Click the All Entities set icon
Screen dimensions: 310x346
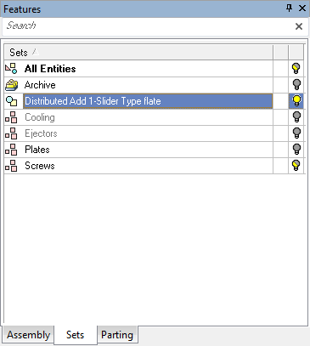[11, 69]
